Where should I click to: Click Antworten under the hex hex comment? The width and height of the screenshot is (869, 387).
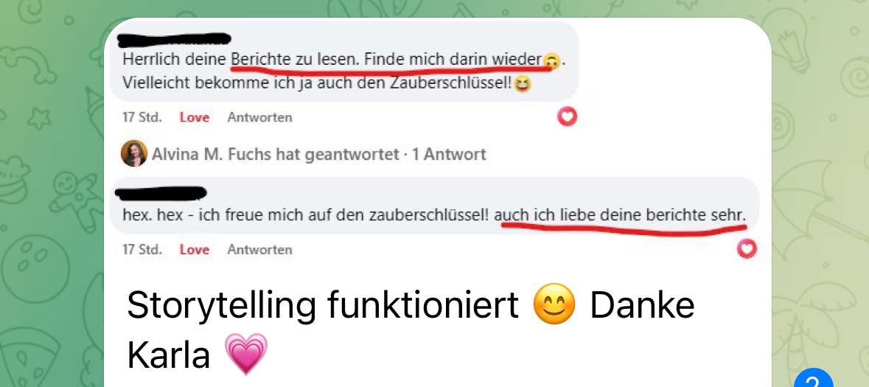tap(259, 250)
